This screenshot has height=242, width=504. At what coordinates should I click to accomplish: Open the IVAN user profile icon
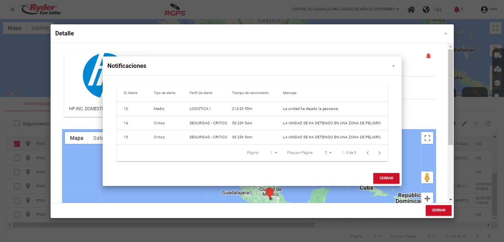[484, 10]
